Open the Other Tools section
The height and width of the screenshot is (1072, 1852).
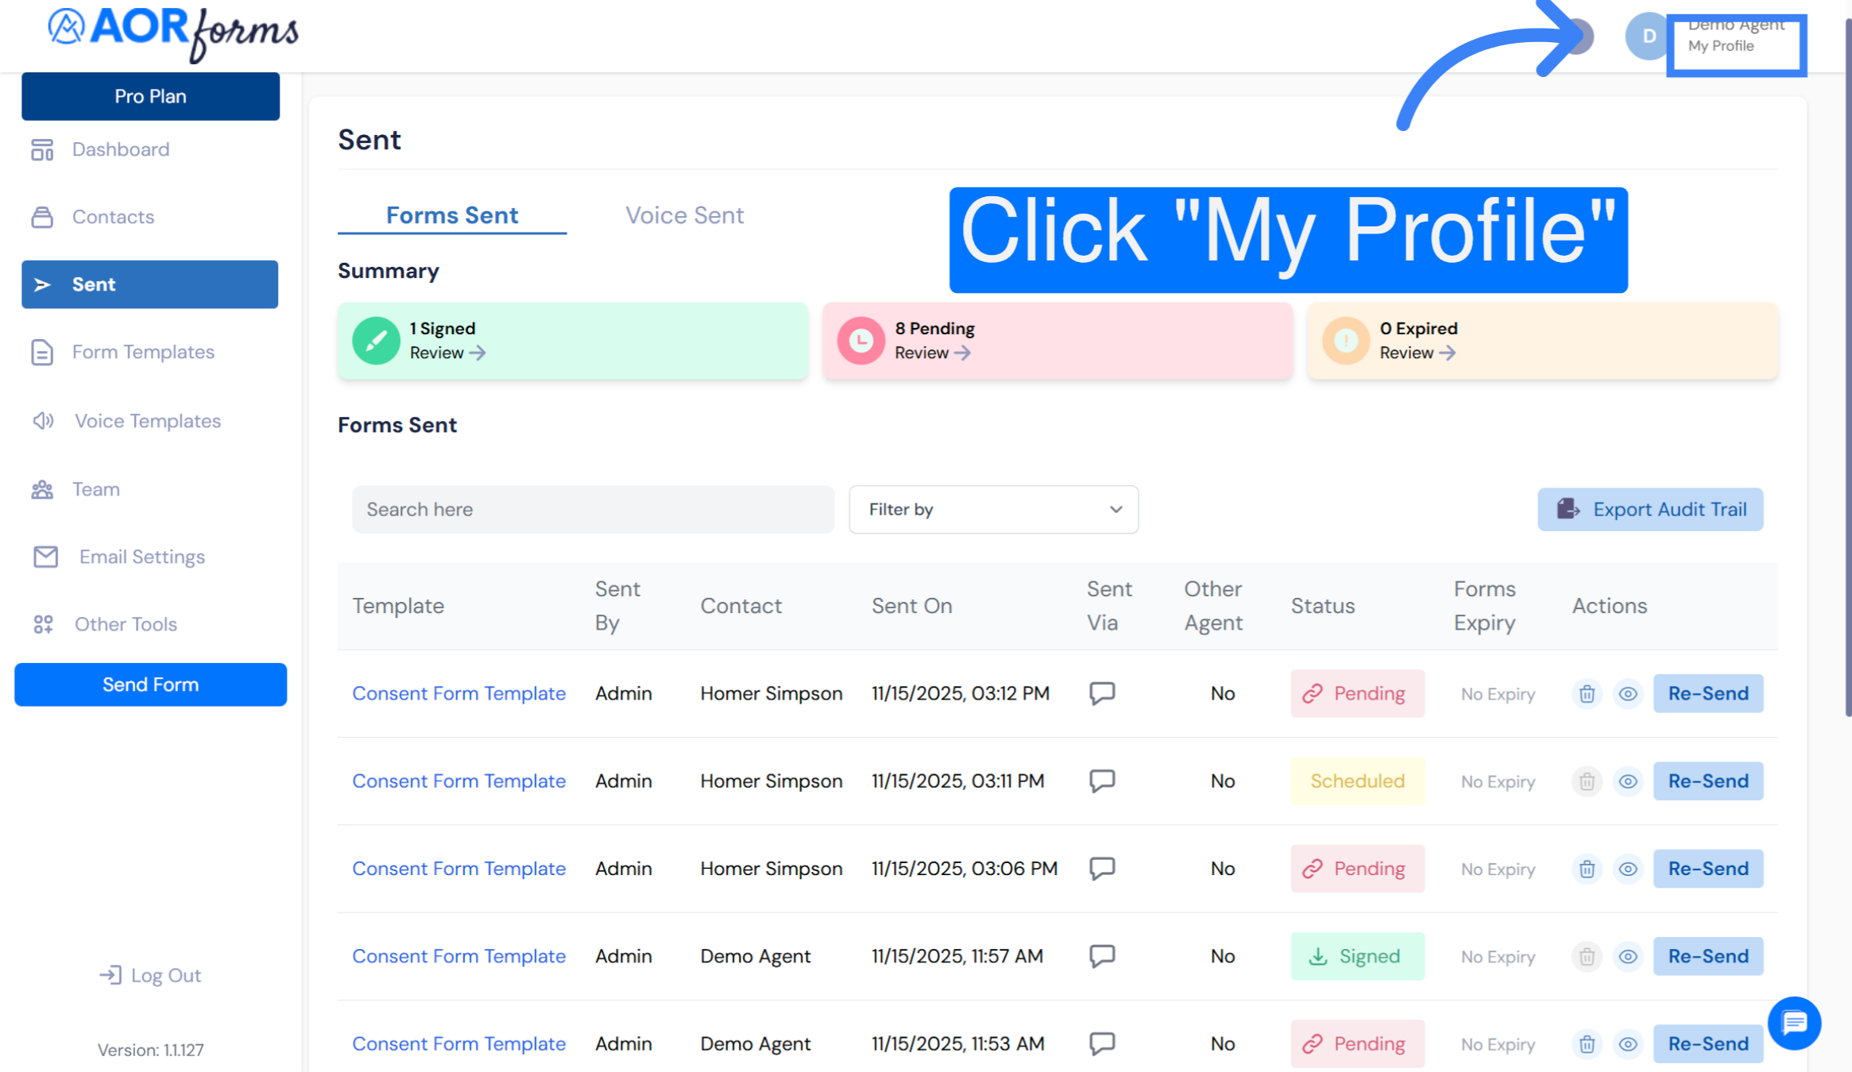[x=126, y=624]
